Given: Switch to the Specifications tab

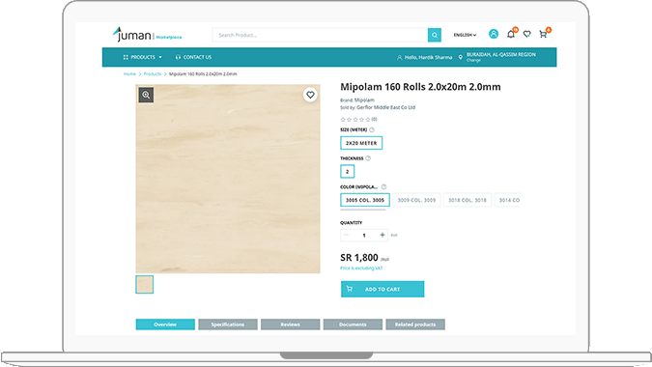Looking at the screenshot, I should [228, 325].
